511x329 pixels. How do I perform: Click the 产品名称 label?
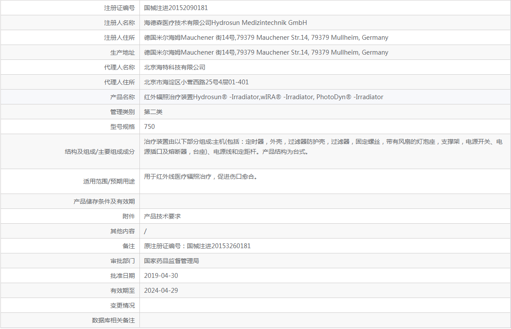(x=122, y=97)
